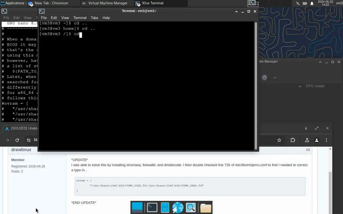The height and width of the screenshot is (214, 343).
Task: Open the #1 post permalink
Action: pos(308,150)
